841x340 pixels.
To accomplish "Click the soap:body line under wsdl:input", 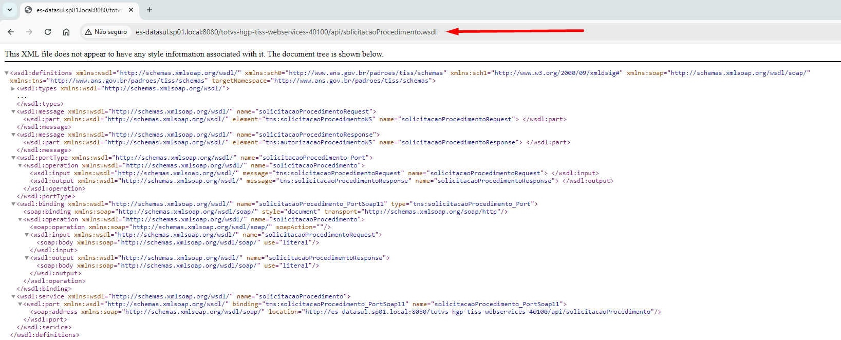I will tap(178, 242).
